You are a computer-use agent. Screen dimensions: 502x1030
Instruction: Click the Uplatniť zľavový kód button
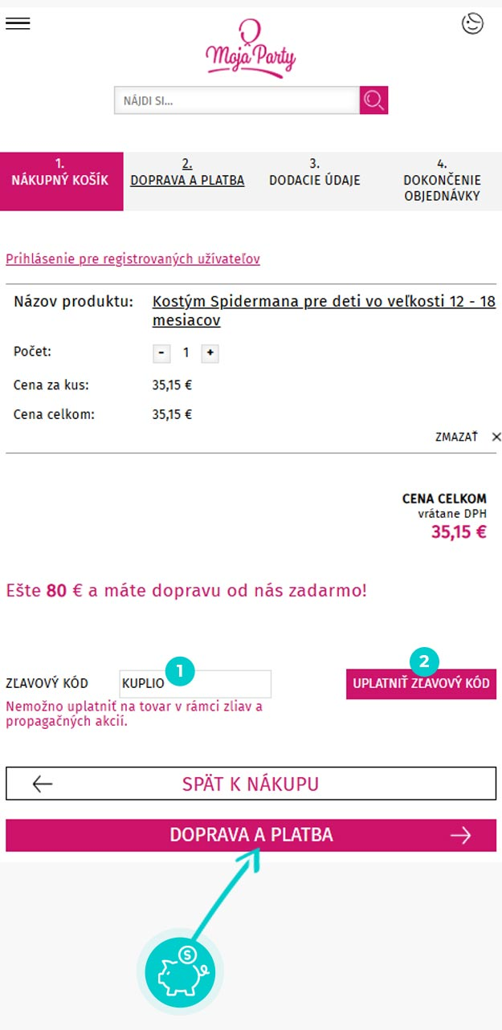tap(421, 684)
